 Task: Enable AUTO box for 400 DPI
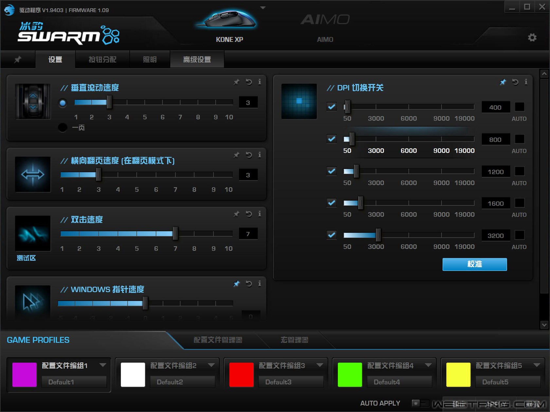[x=520, y=107]
